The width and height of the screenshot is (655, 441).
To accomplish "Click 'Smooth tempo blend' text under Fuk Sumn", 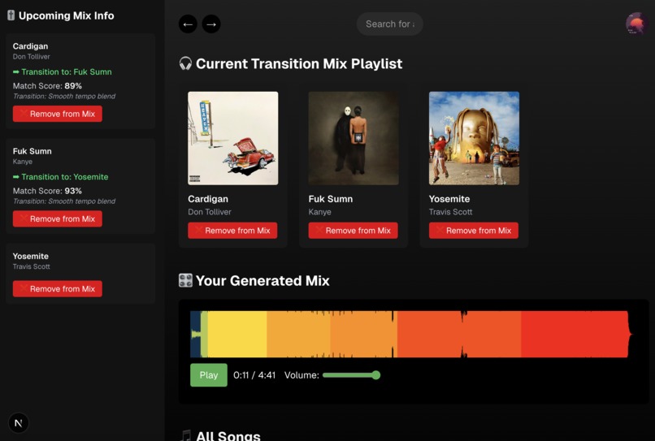I will coord(82,201).
